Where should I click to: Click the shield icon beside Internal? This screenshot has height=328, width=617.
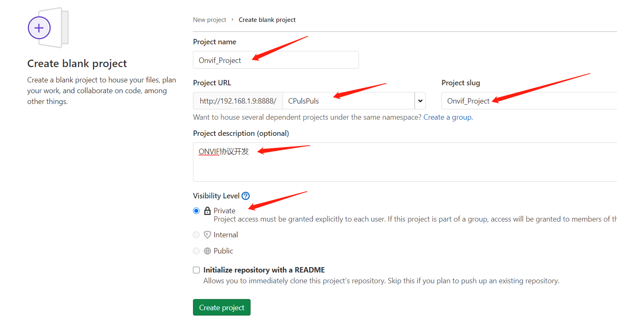coord(207,235)
